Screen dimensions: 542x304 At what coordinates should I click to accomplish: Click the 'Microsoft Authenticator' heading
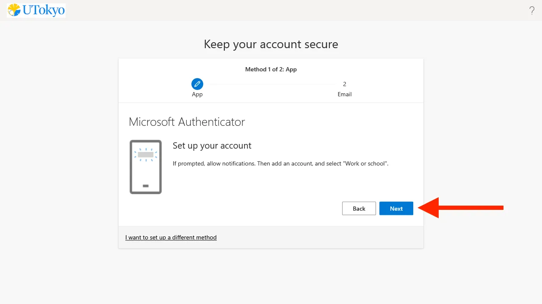187,122
